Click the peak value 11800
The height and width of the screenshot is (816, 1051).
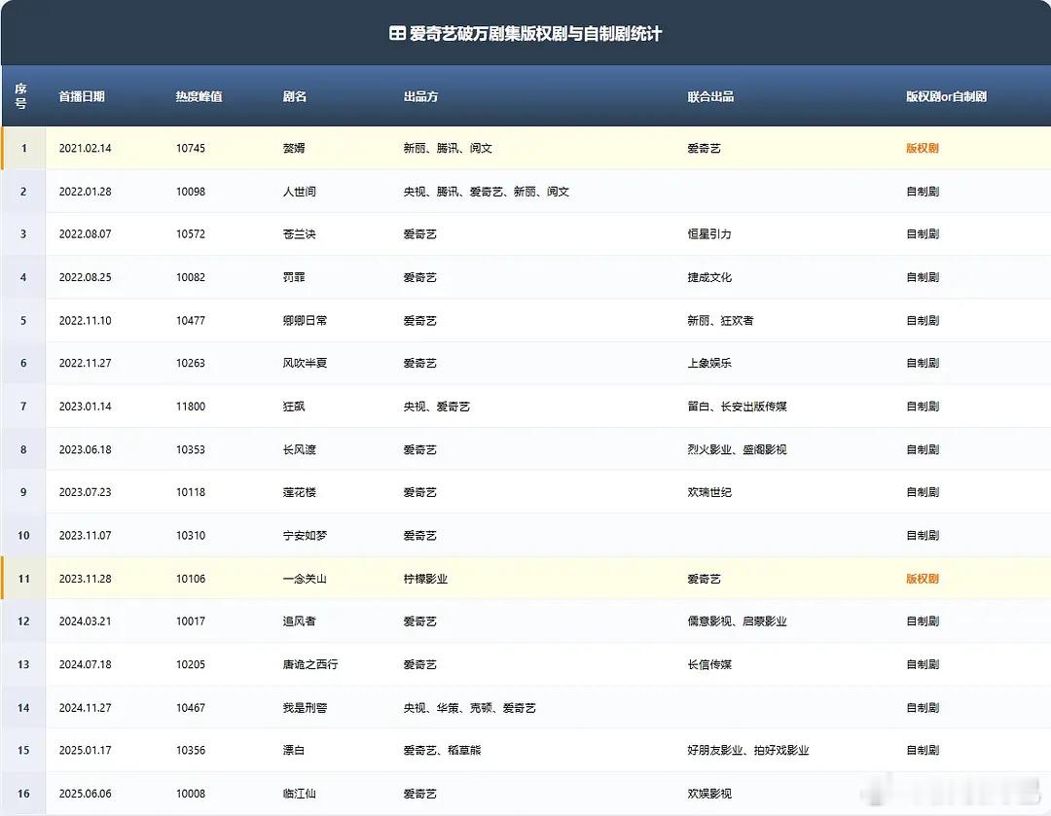(191, 406)
